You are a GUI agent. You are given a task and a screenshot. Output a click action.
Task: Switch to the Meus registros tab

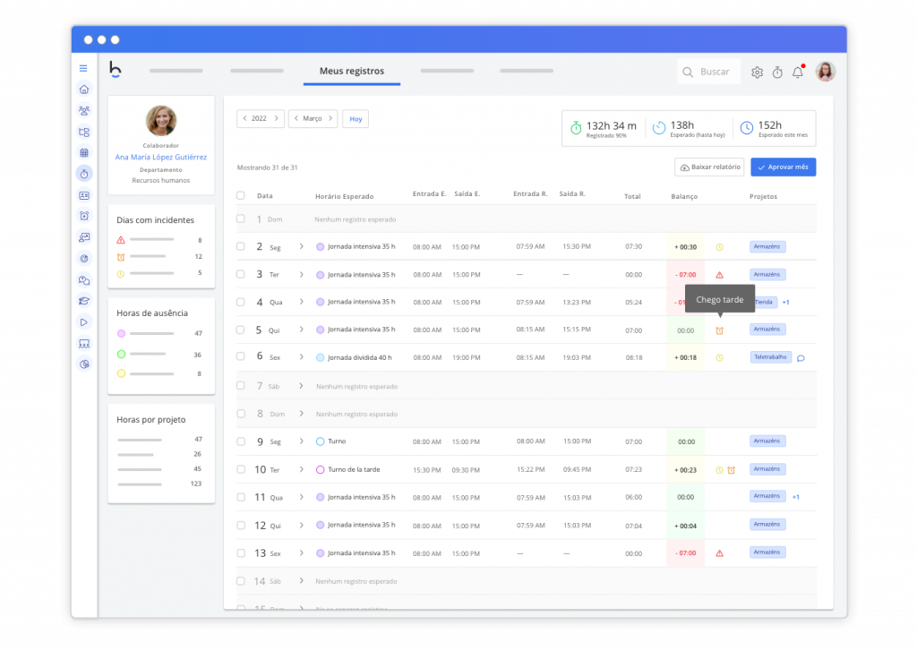[x=351, y=71]
